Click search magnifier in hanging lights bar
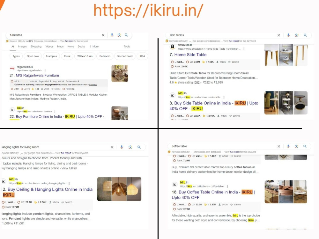The image size is (319, 239). coord(139,147)
